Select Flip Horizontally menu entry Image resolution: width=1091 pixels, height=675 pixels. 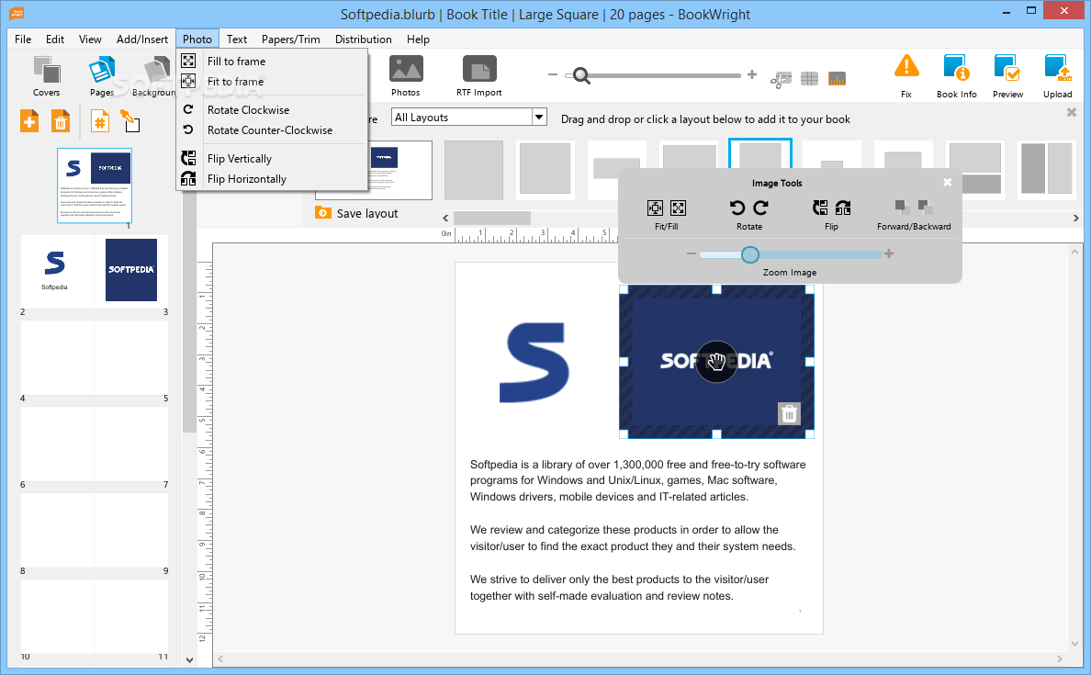pyautogui.click(x=271, y=179)
